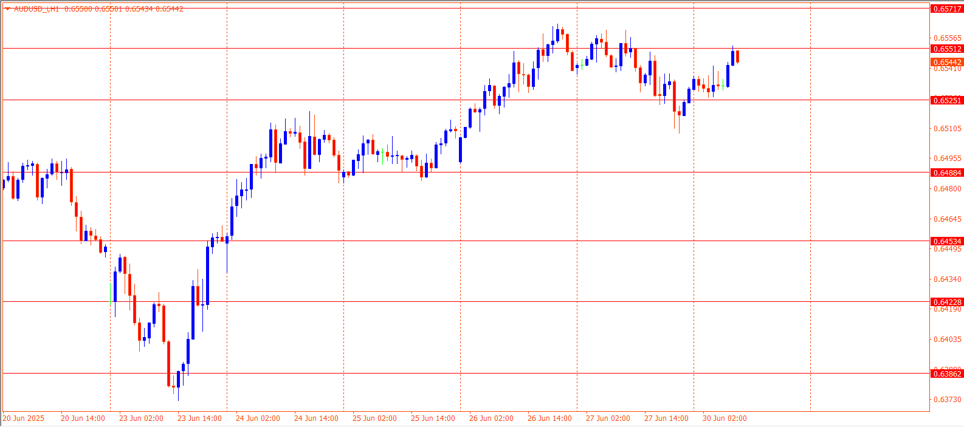Select the 0.65512 horizontal line price label

(947, 49)
